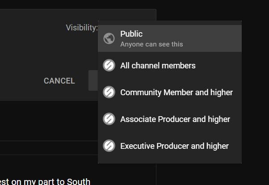
Task: Click the members badge icon for All channel members
Action: 109,66
